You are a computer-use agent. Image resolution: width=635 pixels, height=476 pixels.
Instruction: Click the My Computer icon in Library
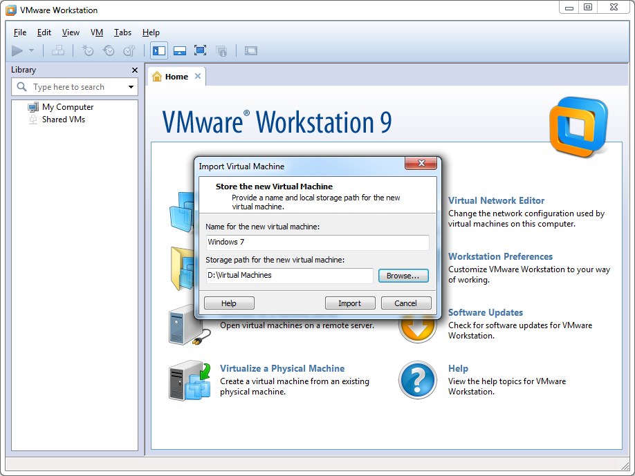33,107
